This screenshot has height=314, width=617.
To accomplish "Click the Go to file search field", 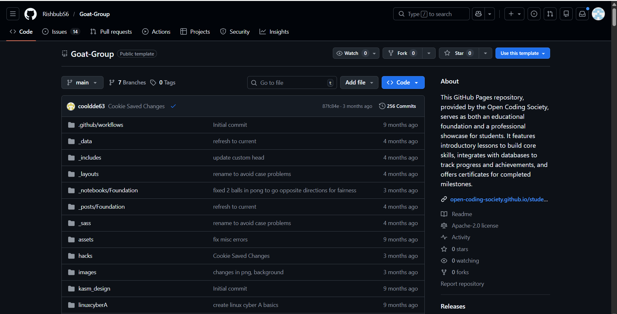I will (x=292, y=83).
